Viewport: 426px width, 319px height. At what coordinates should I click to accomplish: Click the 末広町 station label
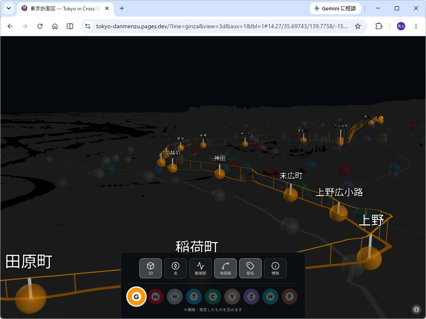[x=291, y=176]
